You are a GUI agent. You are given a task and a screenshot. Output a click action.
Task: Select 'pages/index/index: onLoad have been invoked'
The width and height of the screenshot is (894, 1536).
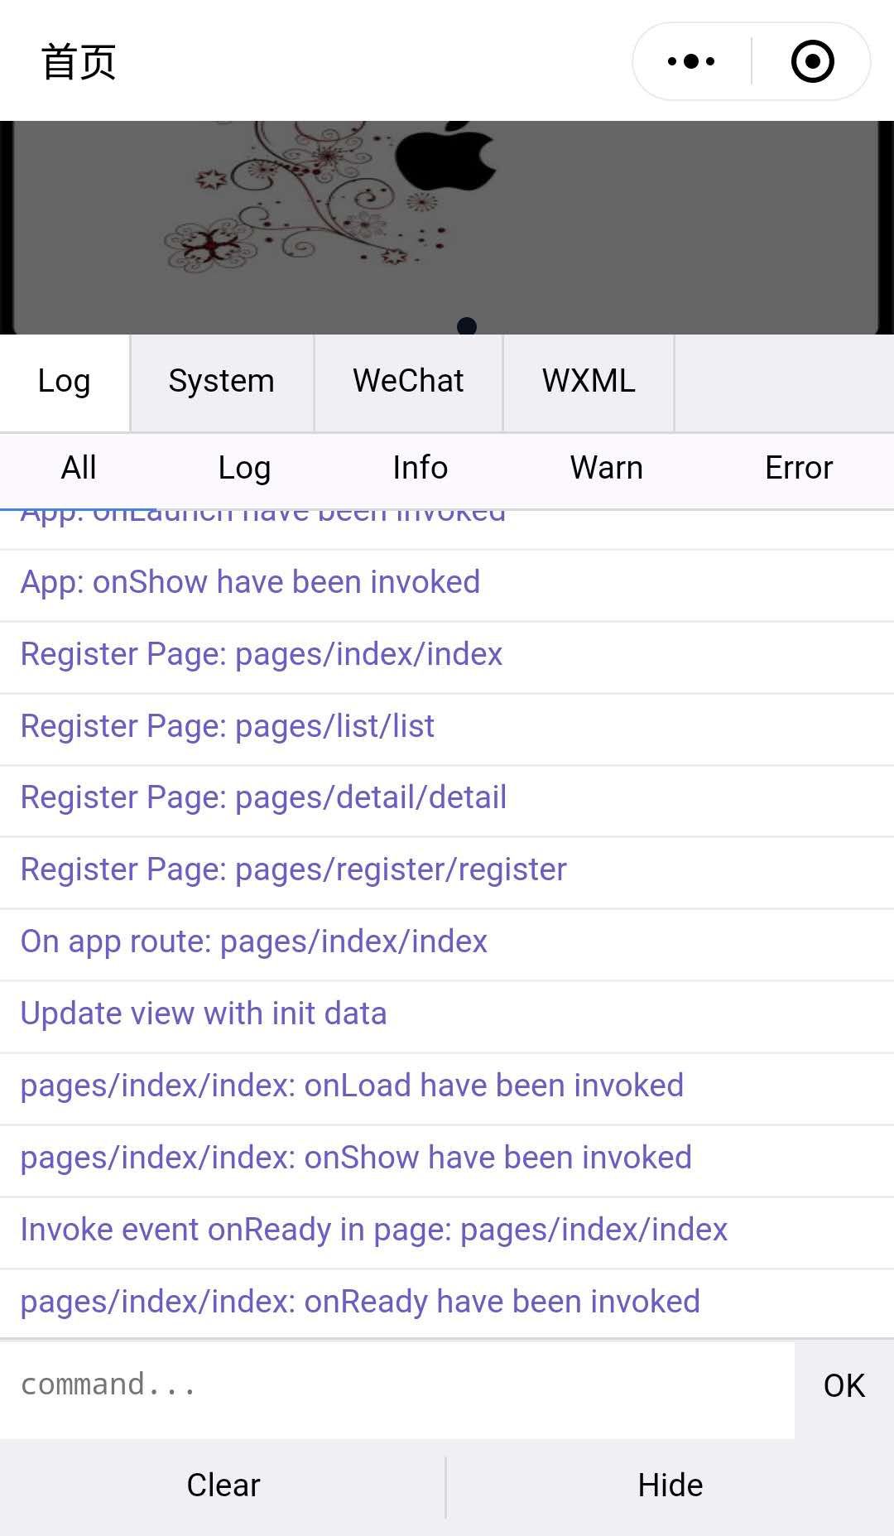447,1087
